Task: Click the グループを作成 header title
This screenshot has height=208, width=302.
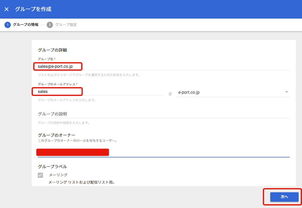Action: (x=33, y=9)
